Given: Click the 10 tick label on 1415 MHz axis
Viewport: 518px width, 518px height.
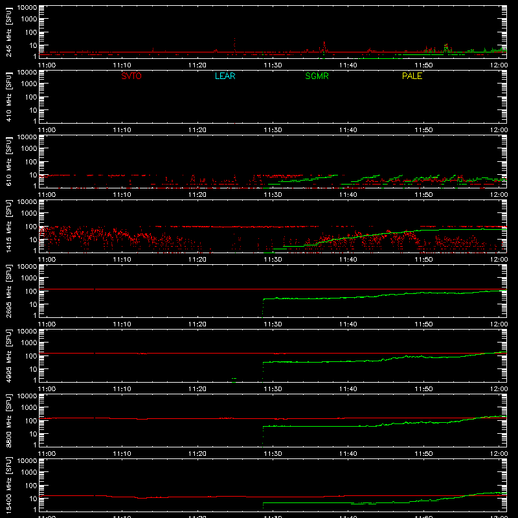Looking at the screenshot, I should click(33, 240).
